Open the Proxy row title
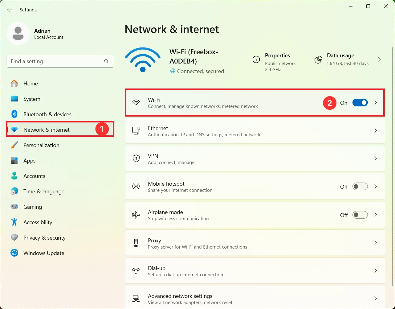The width and height of the screenshot is (395, 309). 154,241
